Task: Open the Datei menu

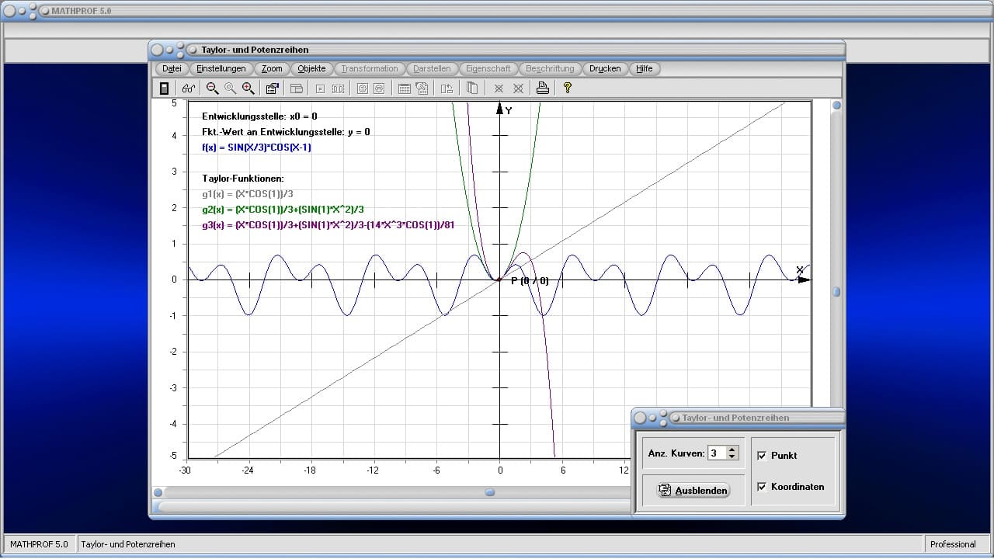Action: pos(172,68)
